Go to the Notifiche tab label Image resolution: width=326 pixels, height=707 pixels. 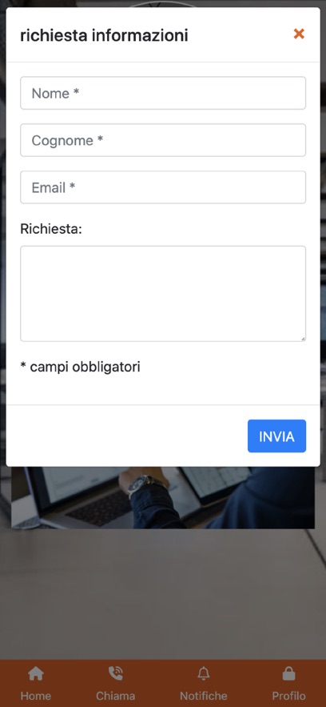(204, 695)
